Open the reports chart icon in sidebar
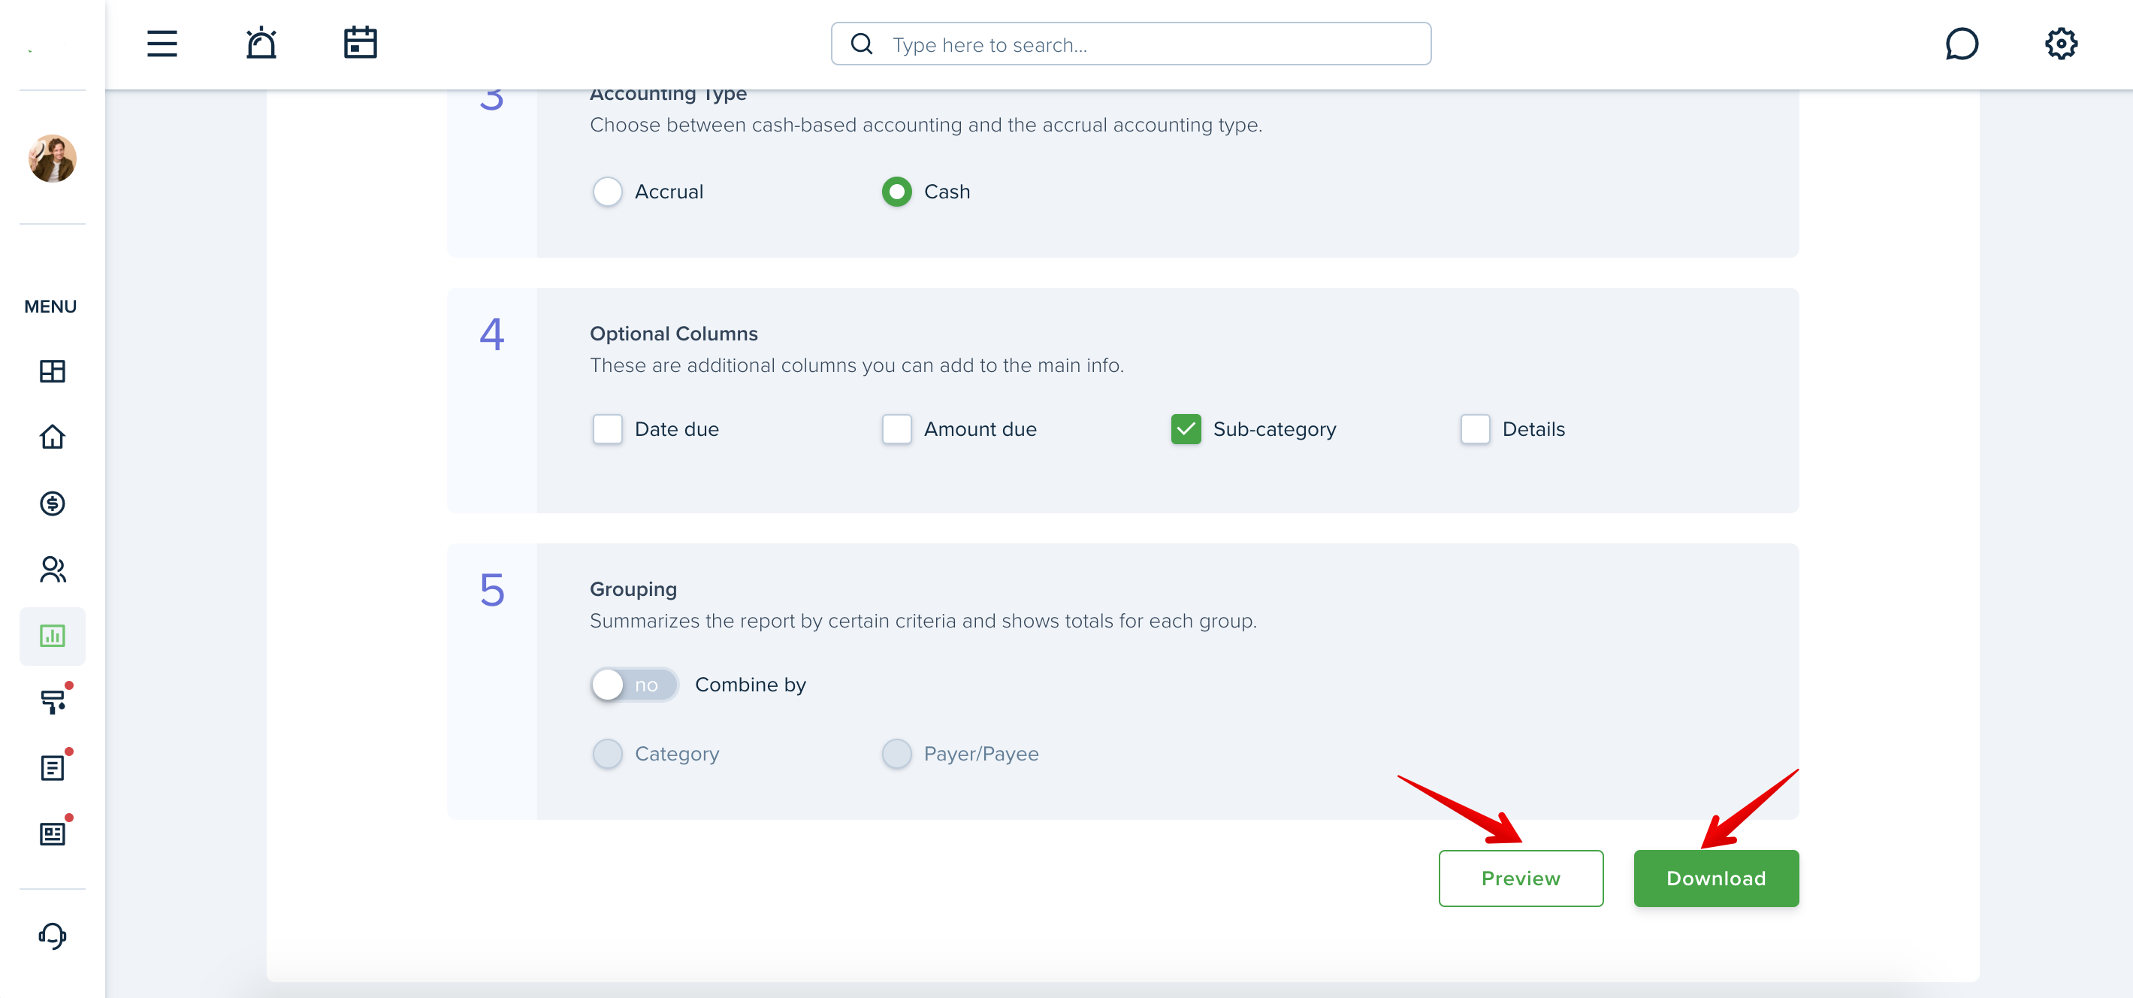This screenshot has height=998, width=2133. pyautogui.click(x=52, y=636)
